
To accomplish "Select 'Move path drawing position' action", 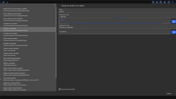I will click(28, 59).
